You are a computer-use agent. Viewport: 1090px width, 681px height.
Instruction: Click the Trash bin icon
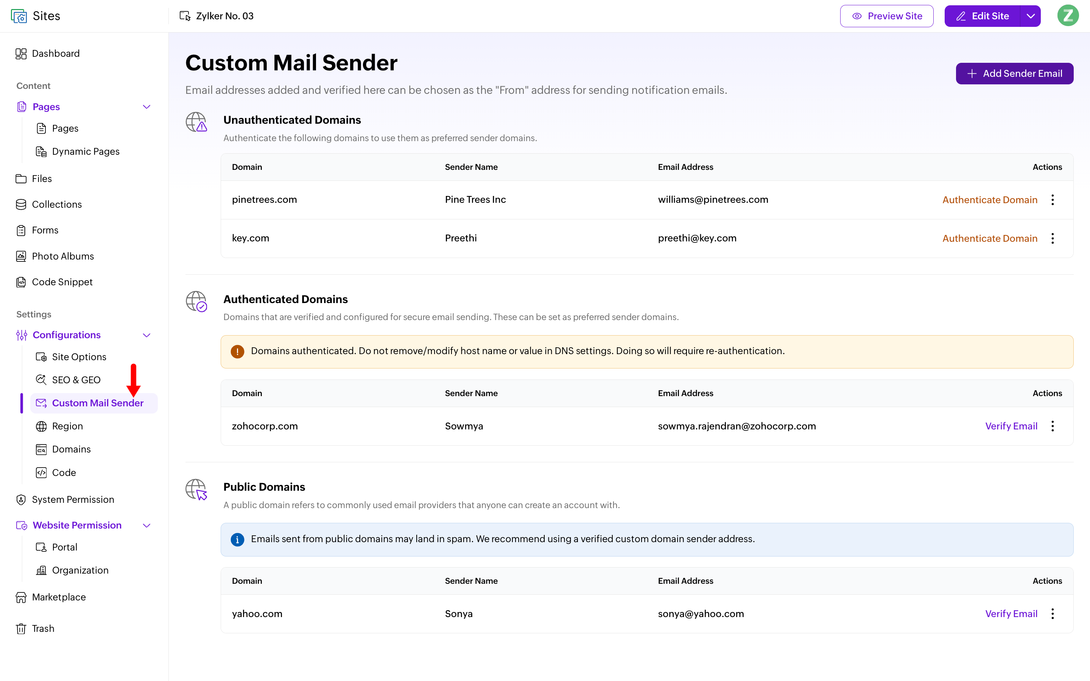tap(21, 629)
